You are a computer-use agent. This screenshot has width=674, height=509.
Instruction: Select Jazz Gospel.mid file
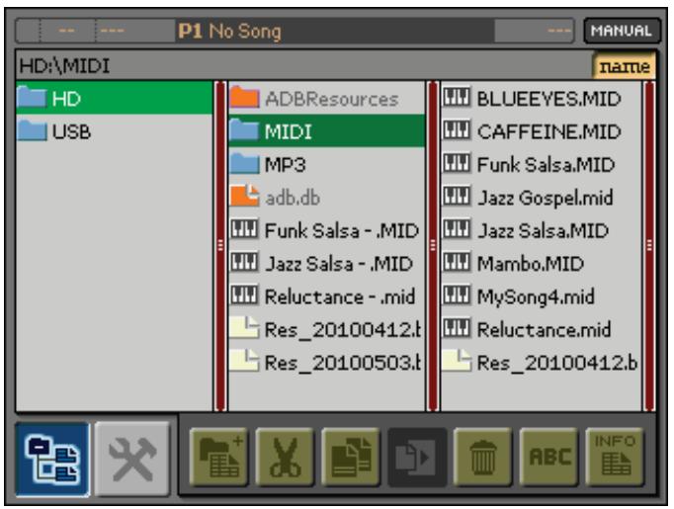pyautogui.click(x=541, y=198)
